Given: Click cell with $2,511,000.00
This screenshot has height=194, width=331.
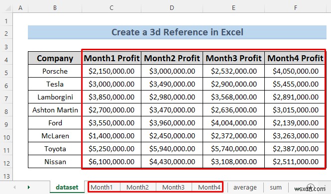Looking at the screenshot, I should pyautogui.click(x=295, y=162).
